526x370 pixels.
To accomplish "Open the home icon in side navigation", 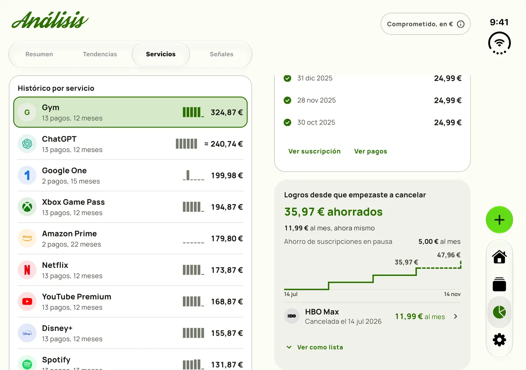I will (x=499, y=257).
